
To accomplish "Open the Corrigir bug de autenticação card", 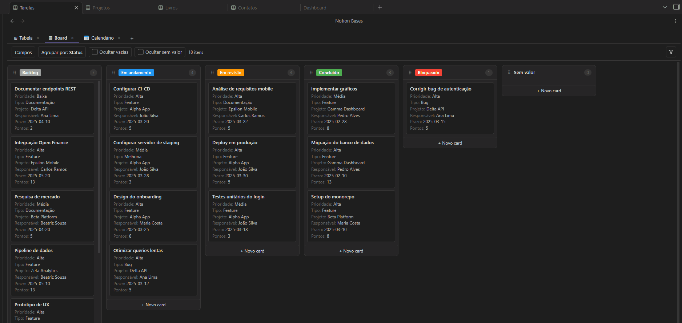I will point(450,108).
